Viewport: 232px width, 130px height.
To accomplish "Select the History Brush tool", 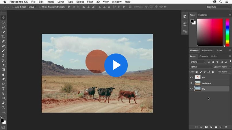I will (x=3, y=60).
